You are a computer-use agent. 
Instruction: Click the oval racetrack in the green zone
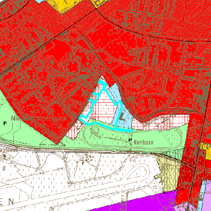click(x=133, y=136)
